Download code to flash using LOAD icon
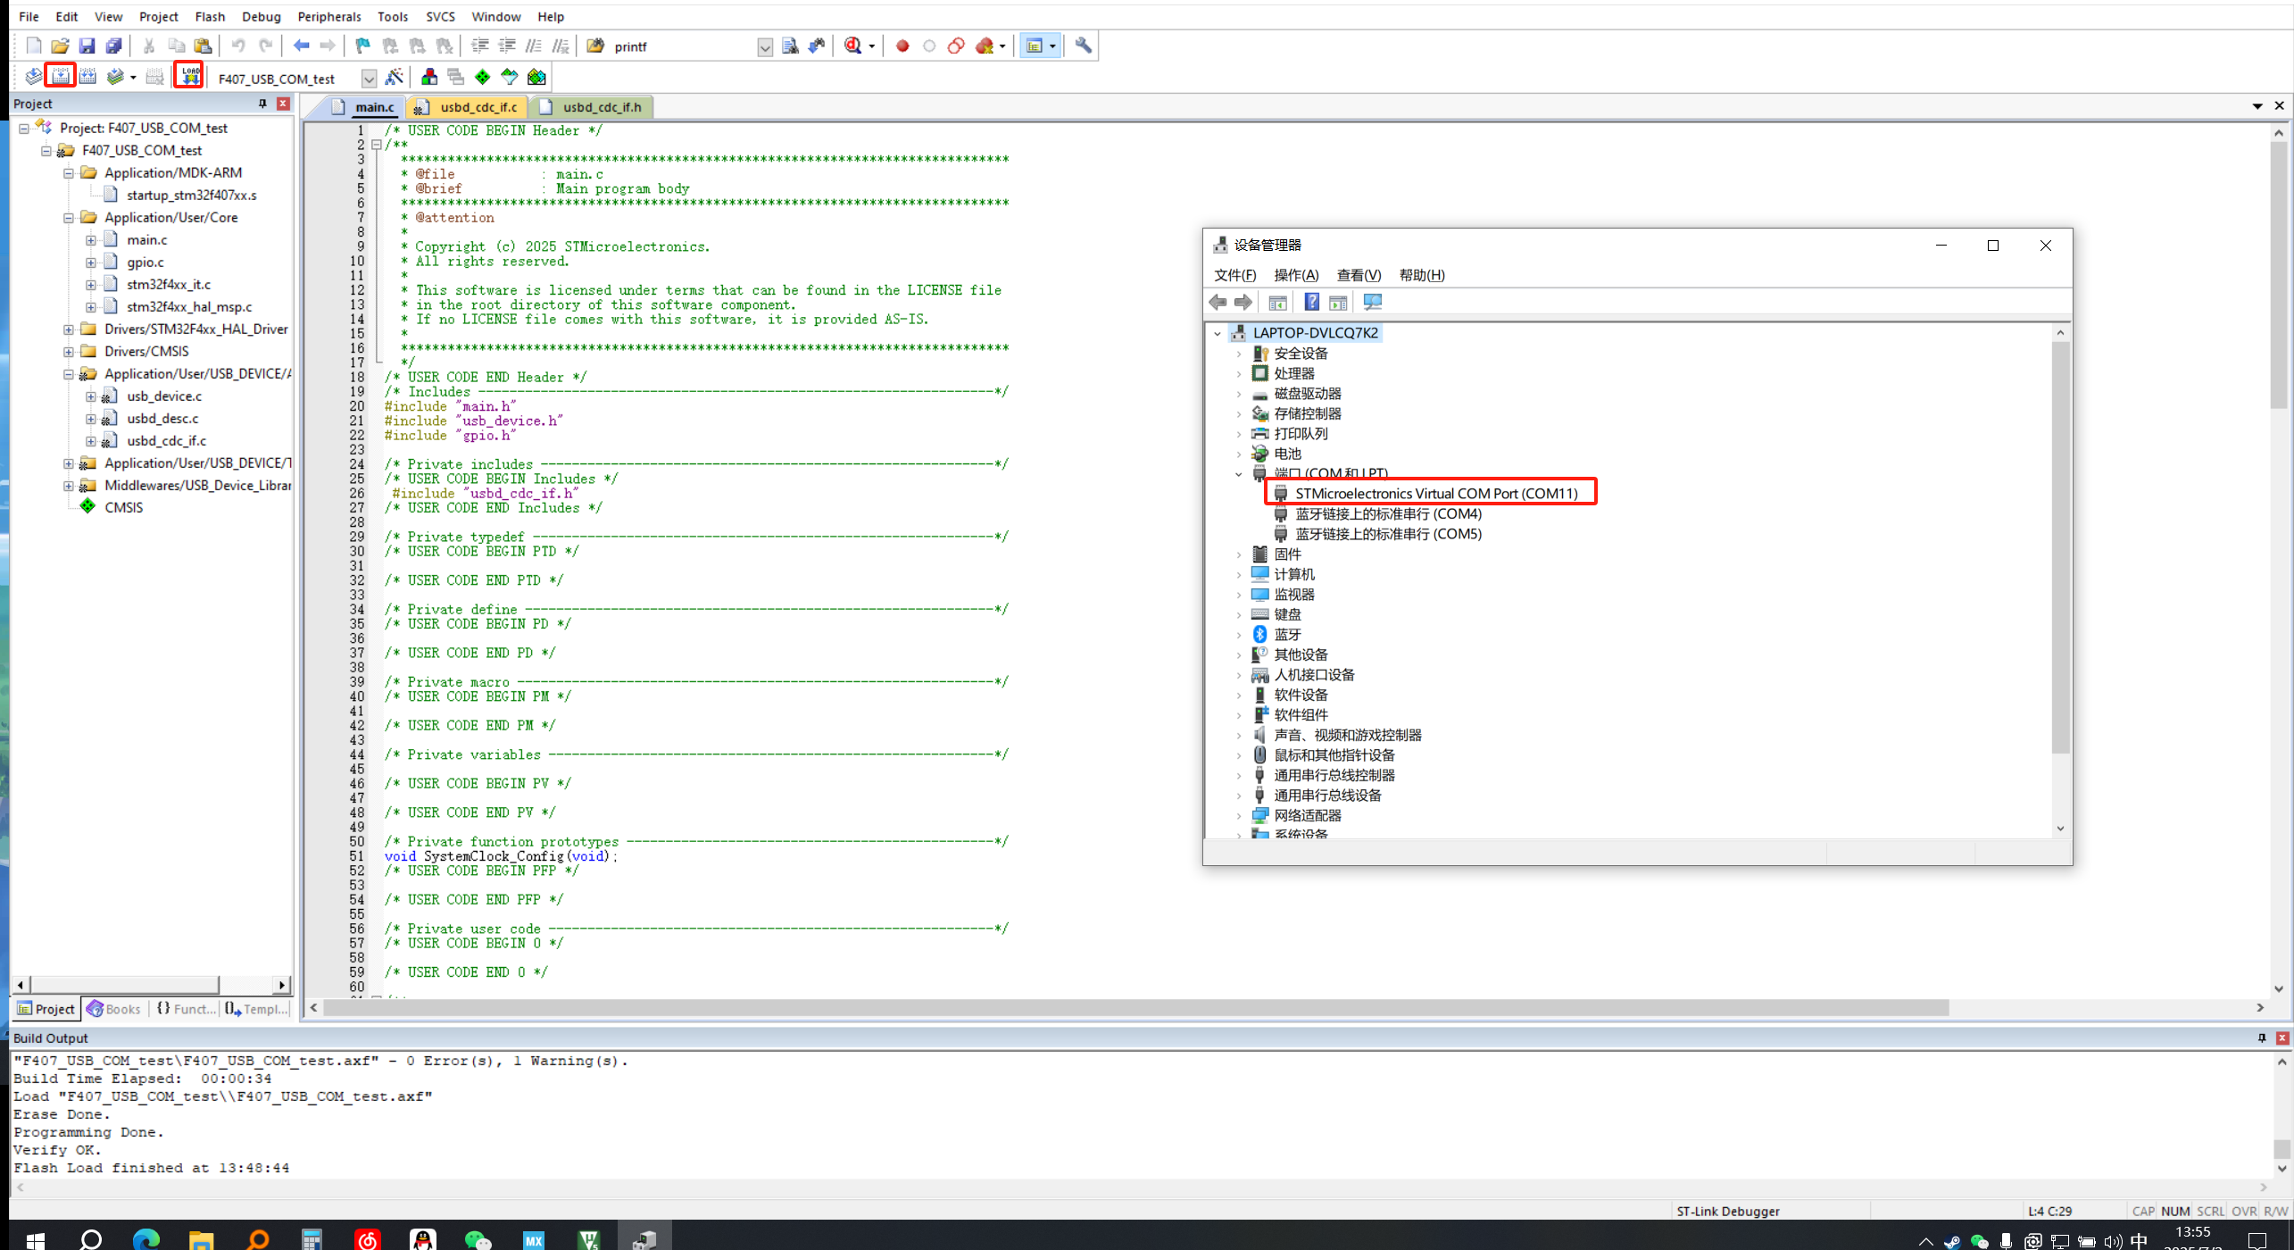Viewport: 2294px width, 1250px height. [x=188, y=76]
